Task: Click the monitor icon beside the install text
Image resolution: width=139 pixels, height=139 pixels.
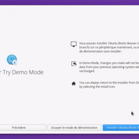Action: (x=74, y=44)
